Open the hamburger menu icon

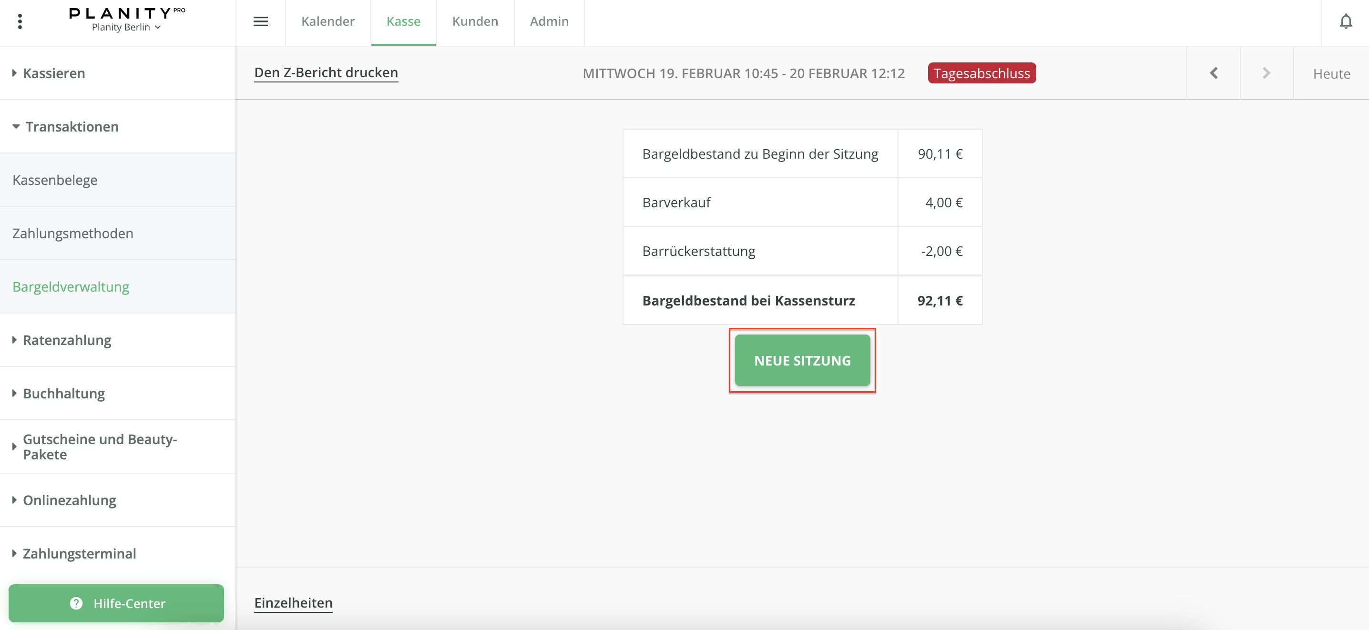pyautogui.click(x=260, y=22)
